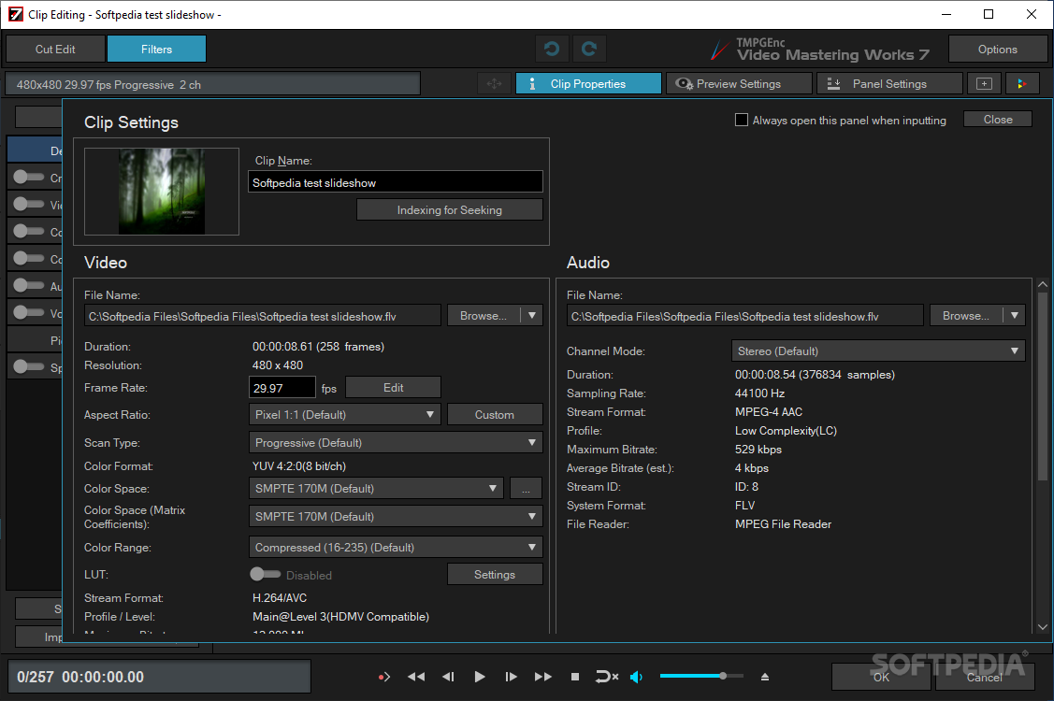
Task: Toggle the filter switch beside 'Au'
Action: [29, 286]
